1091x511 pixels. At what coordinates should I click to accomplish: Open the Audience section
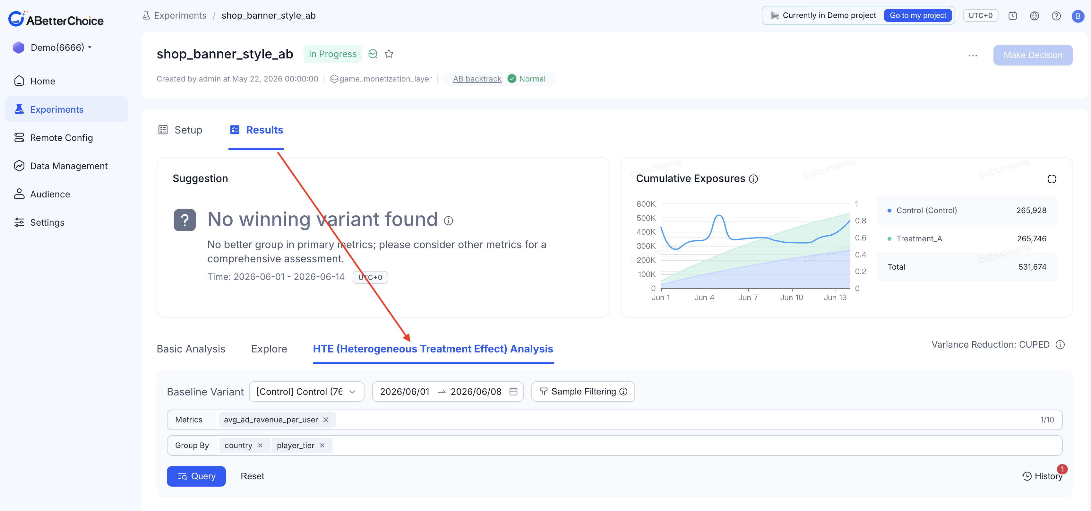(x=66, y=194)
